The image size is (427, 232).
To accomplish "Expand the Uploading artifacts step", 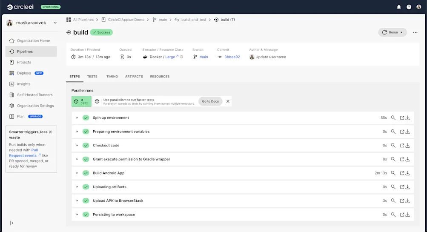I will (77, 187).
